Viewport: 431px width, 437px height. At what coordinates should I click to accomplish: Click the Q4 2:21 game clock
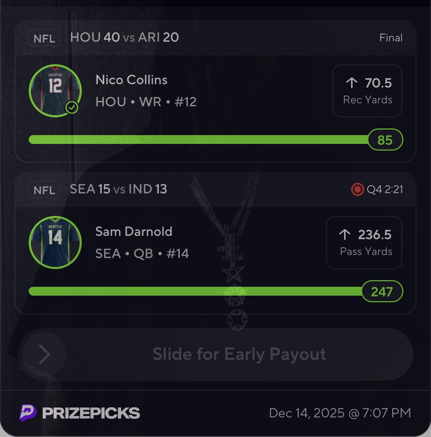click(x=385, y=189)
